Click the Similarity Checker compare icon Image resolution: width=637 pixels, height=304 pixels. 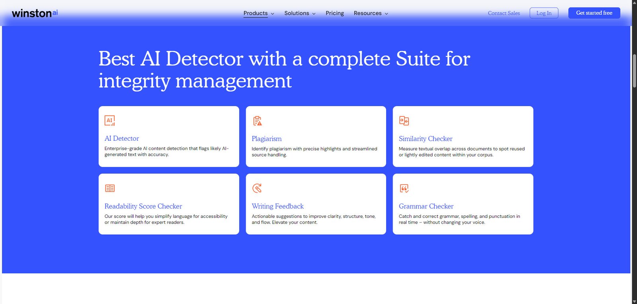coord(404,121)
